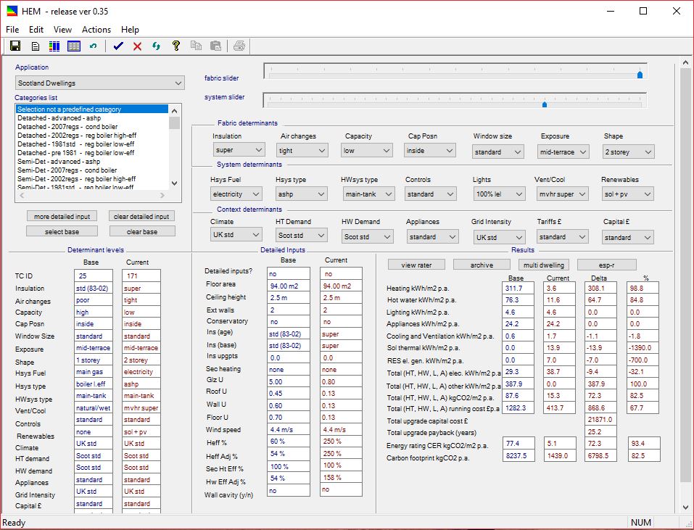Click the new document page icon
Screen dimensions: 694x530
coord(35,46)
